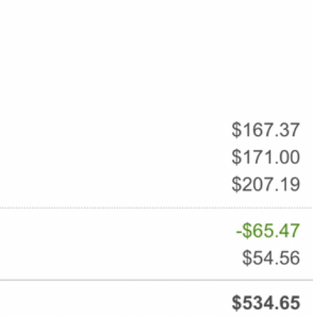
Task: Click the dollar sign of $207.19
Action: (237, 185)
